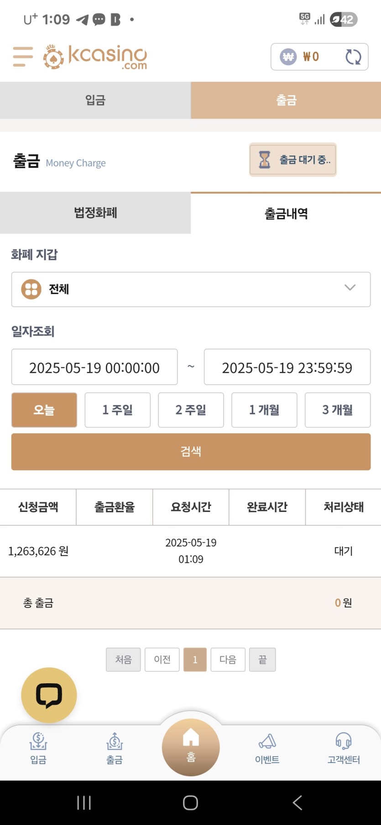Open the end date 23:59:59 field
The height and width of the screenshot is (825, 381).
tap(287, 367)
